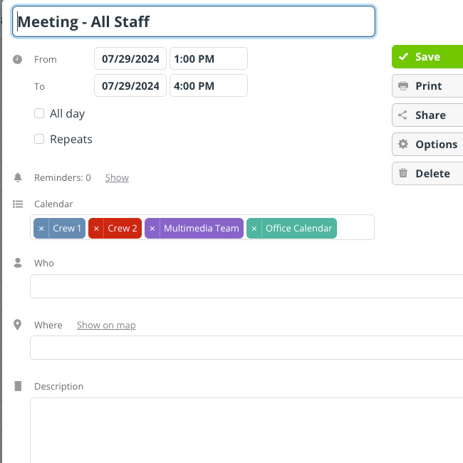
Task: Click into the Where input field
Action: [246, 348]
